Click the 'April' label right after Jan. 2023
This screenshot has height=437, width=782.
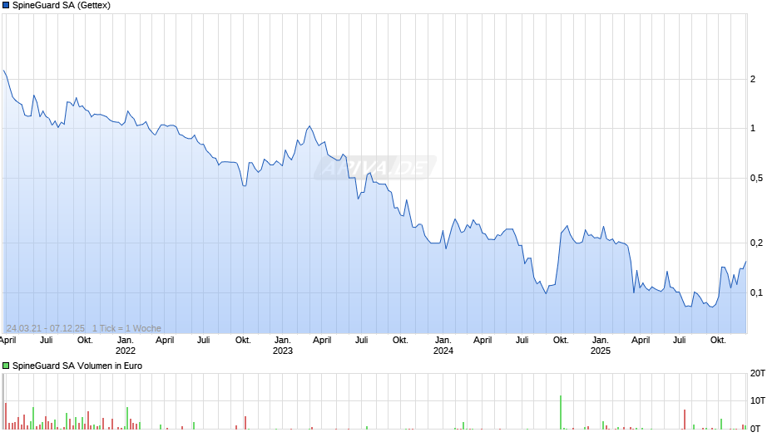[x=322, y=341]
